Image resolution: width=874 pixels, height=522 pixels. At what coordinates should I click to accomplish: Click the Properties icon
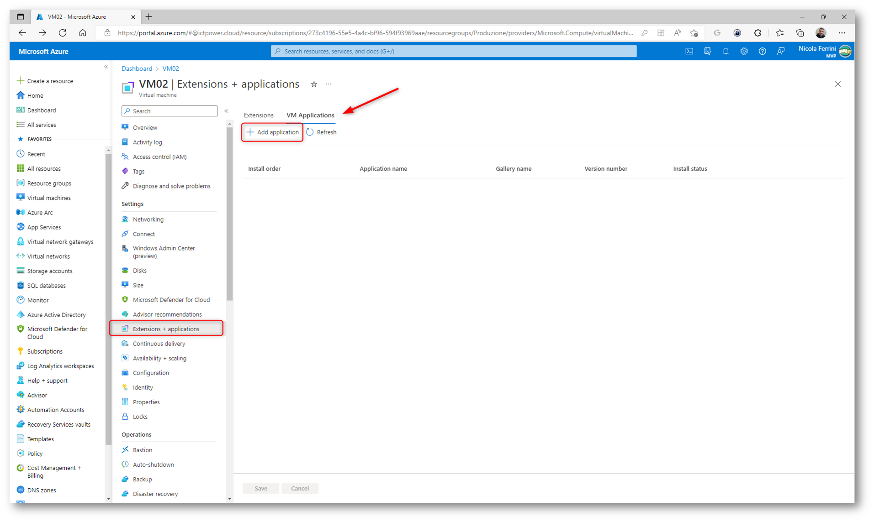(125, 402)
